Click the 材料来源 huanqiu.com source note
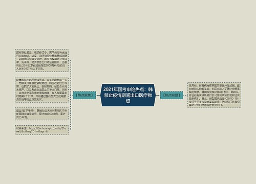 (41, 130)
